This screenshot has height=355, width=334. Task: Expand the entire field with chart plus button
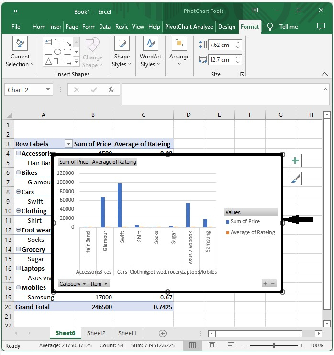point(265,284)
